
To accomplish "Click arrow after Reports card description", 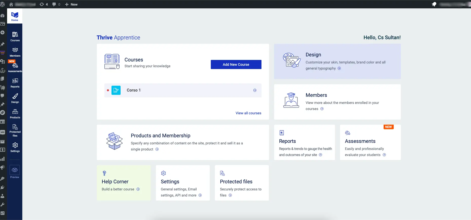I will coord(321,155).
